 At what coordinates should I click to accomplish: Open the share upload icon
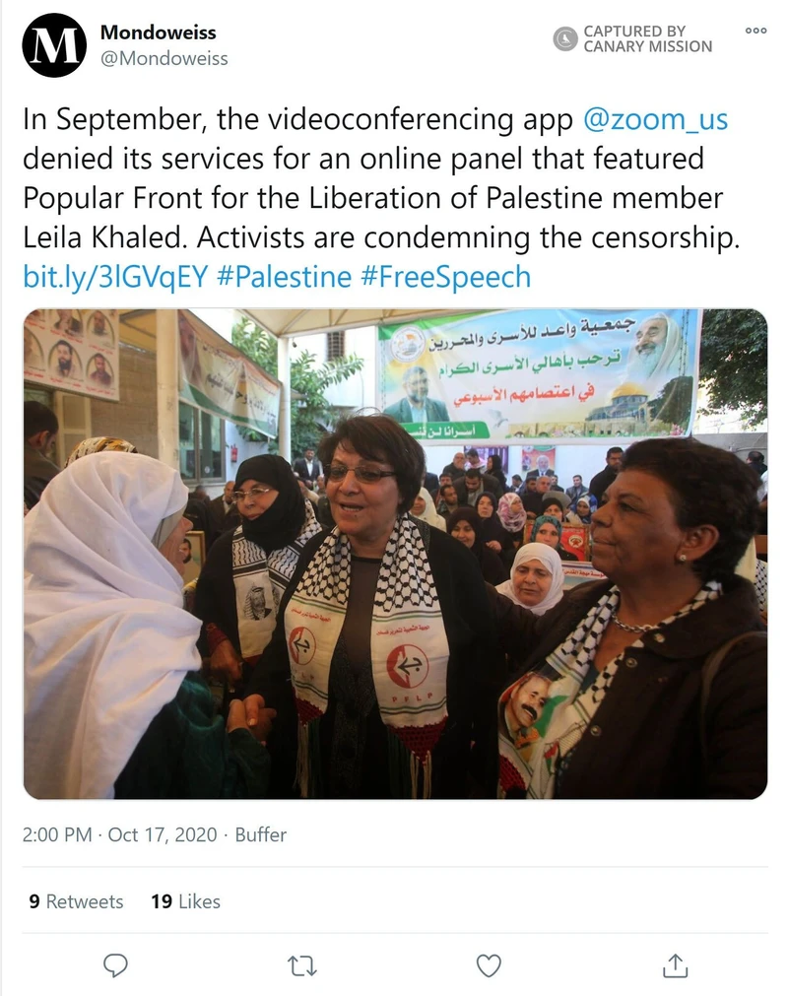click(676, 965)
